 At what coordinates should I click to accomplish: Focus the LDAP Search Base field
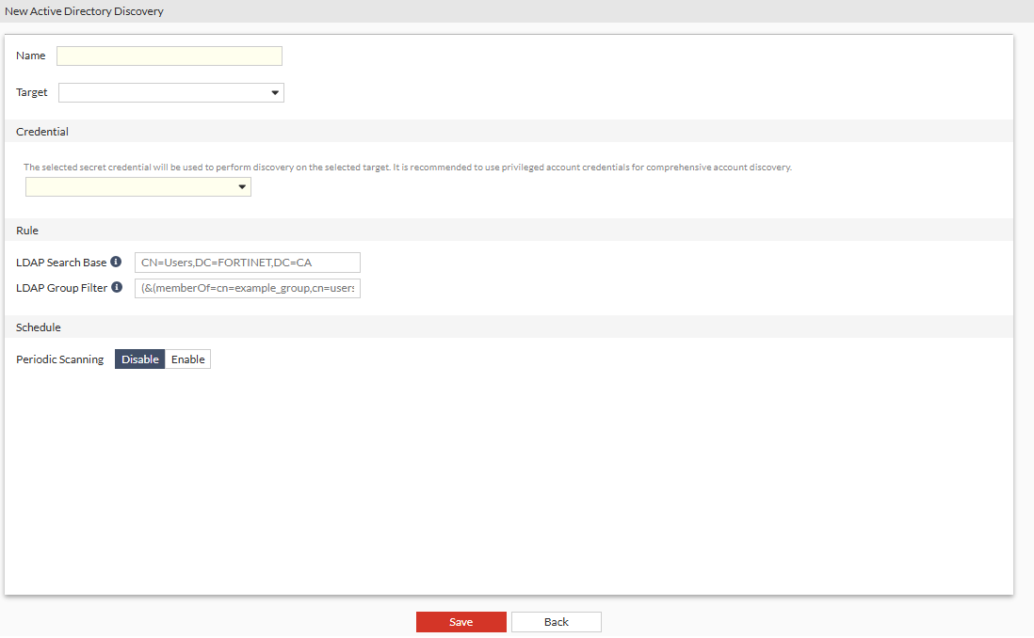pyautogui.click(x=248, y=263)
